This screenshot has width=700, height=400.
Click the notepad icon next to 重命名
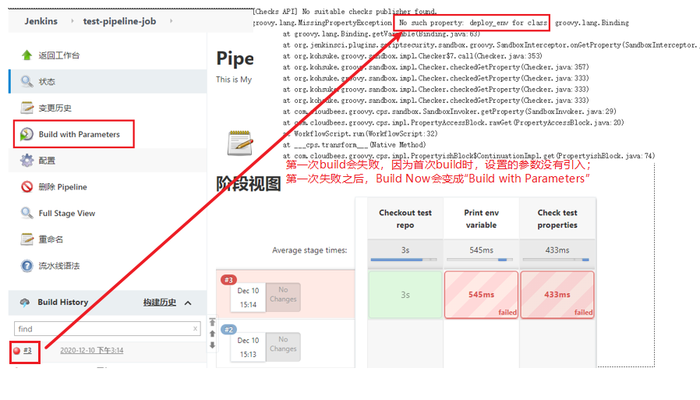(27, 239)
